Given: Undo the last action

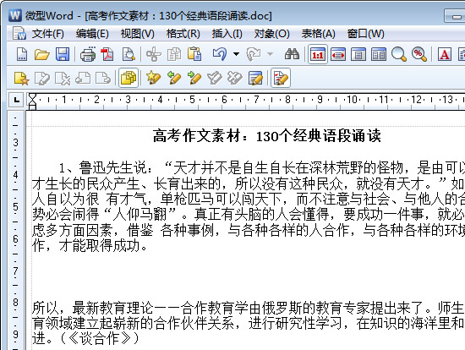Looking at the screenshot, I should tap(220, 54).
